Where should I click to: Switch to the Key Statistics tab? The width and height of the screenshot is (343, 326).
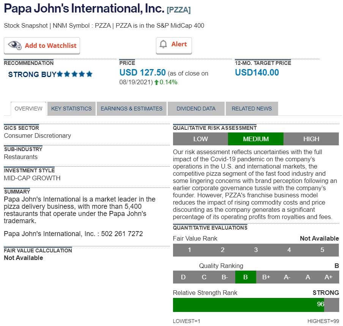coord(71,109)
